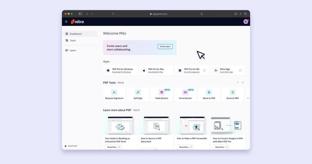Open the Form Extract beta tool
The width and height of the screenshot is (312, 164).
tap(185, 94)
